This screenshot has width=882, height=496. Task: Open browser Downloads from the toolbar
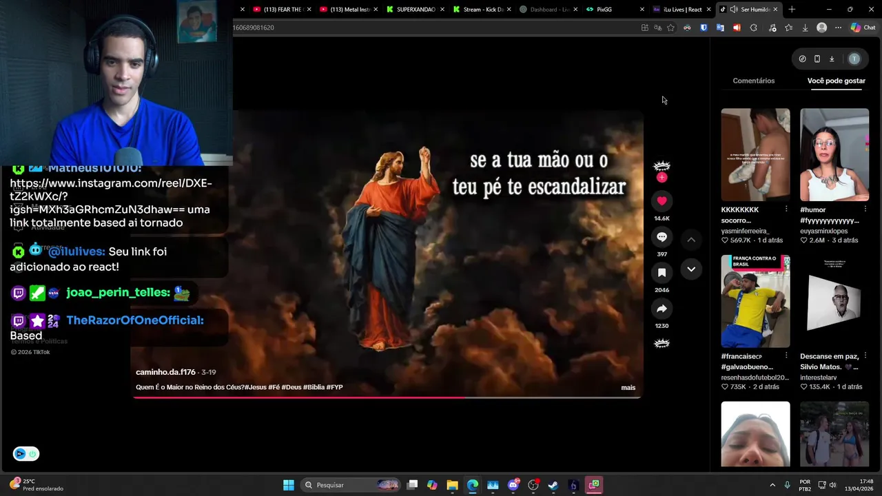805,28
